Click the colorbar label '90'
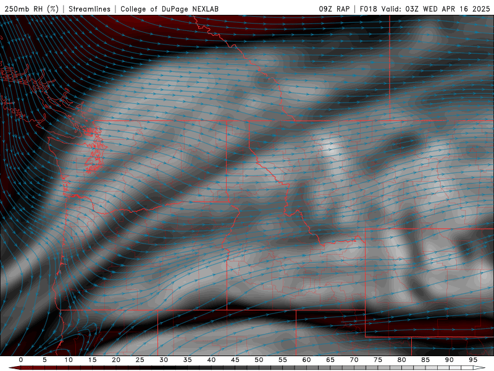494x371 pixels. (450, 360)
